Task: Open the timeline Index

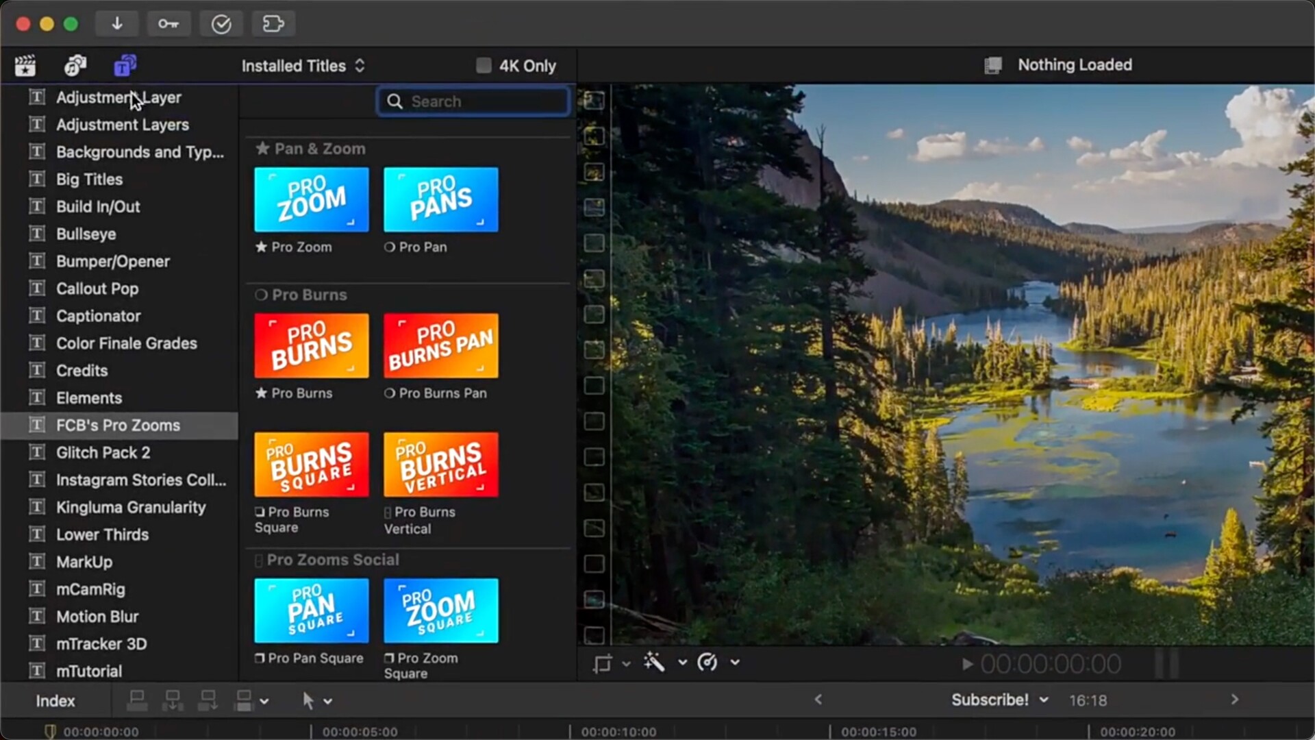Action: coord(55,701)
